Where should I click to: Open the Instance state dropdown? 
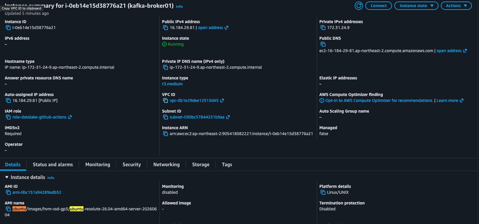click(x=416, y=6)
